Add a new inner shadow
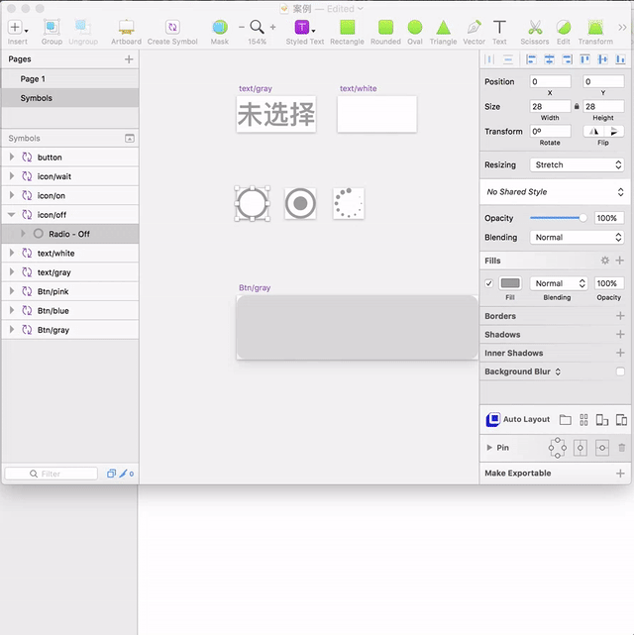This screenshot has width=634, height=635. point(620,353)
